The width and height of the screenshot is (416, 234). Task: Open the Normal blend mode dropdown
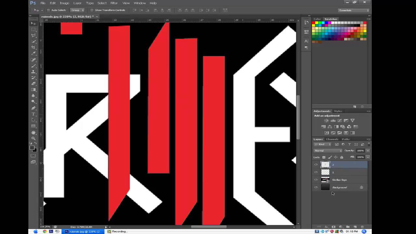point(328,151)
